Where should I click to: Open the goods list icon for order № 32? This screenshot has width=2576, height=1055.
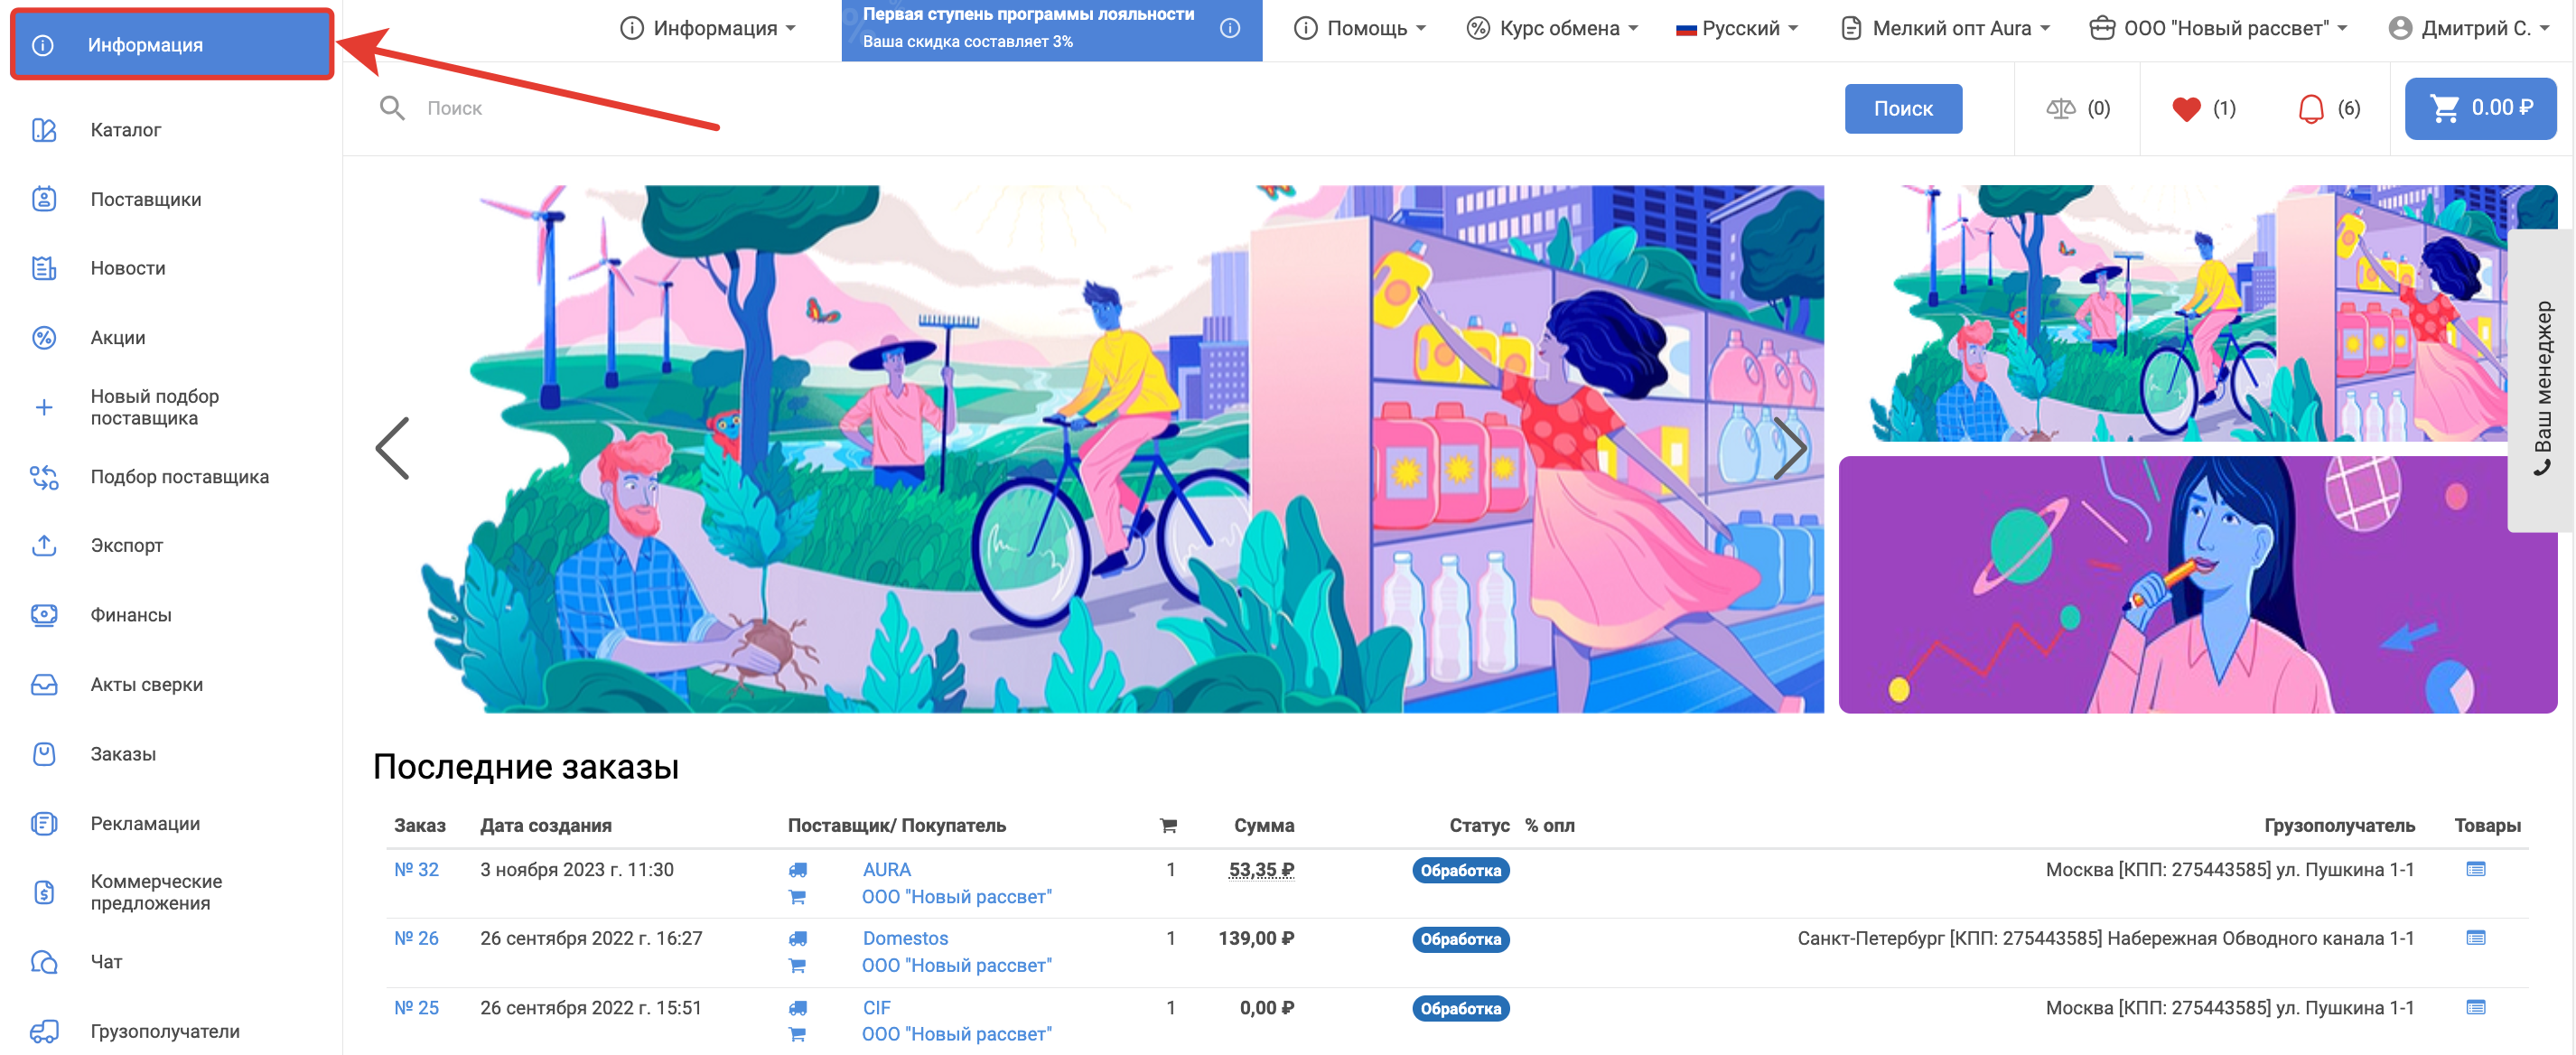(2475, 869)
